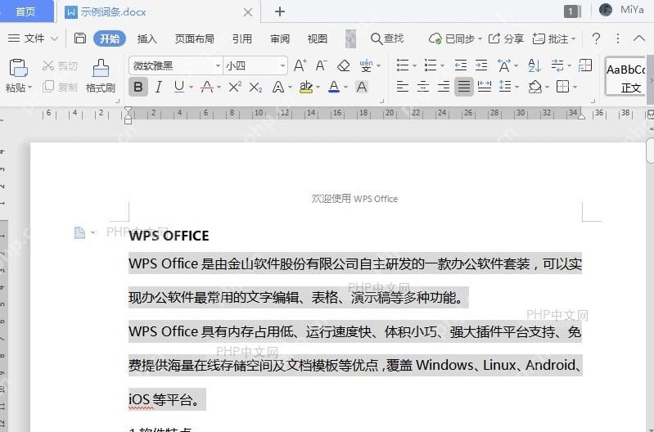
Task: Click the 已同步 sync status button
Action: (455, 38)
